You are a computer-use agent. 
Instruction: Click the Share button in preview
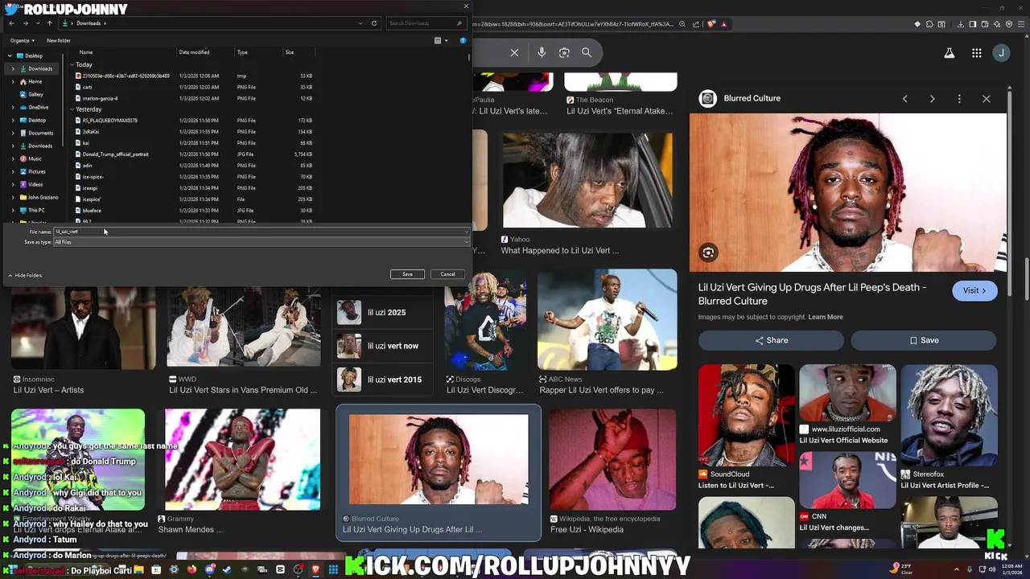771,340
